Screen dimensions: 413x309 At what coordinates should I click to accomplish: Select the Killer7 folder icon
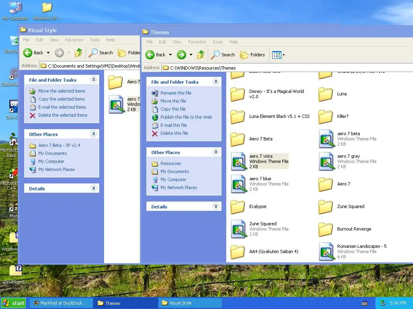[325, 117]
